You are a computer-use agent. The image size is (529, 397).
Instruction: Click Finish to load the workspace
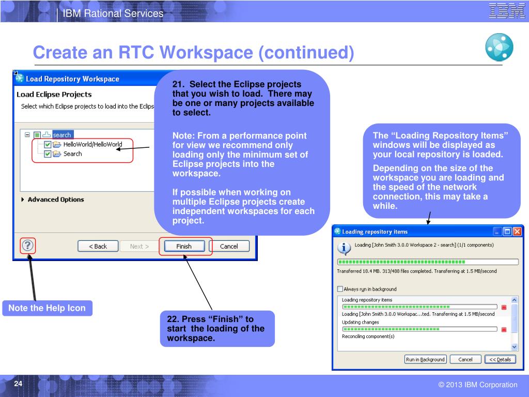point(184,247)
